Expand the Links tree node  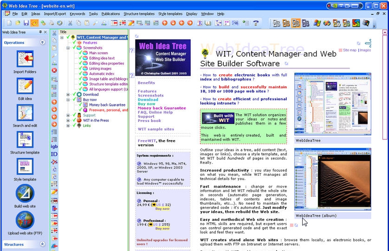68,125
